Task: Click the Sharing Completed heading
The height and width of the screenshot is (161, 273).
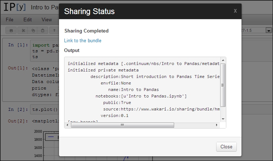Action: pos(87,31)
